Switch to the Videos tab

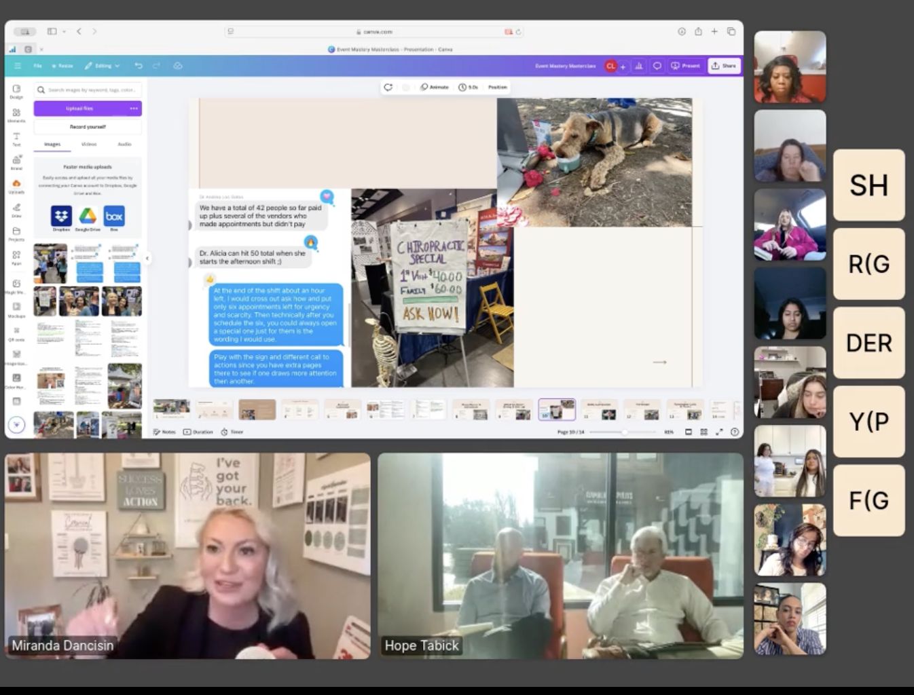point(89,145)
